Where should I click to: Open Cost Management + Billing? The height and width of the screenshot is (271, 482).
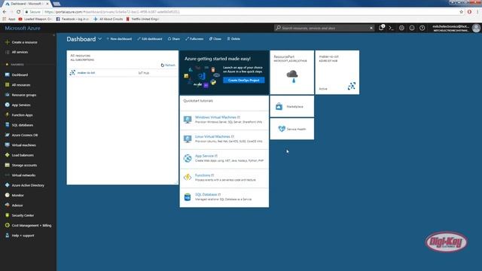coord(32,226)
